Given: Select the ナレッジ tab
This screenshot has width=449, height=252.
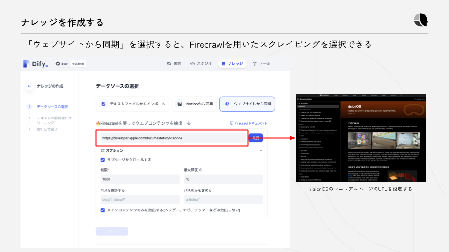Looking at the screenshot, I should click(x=232, y=64).
